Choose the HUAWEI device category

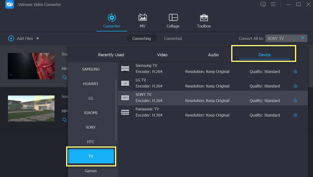91,84
